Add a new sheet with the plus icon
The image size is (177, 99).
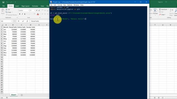(x=22, y=95)
